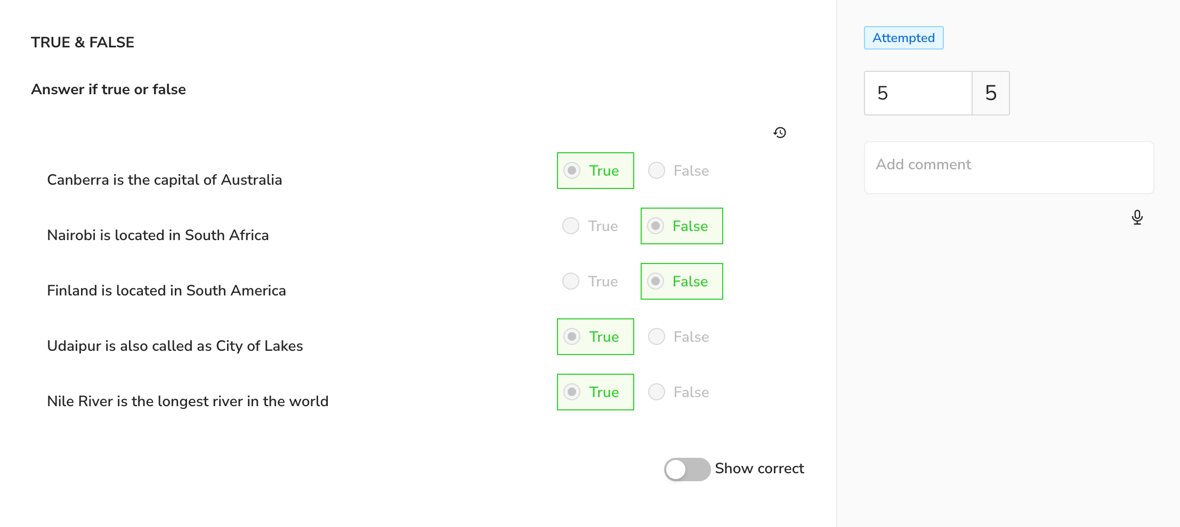Select False for Canberra capital statement
Screen dimensions: 1180x527
coord(679,171)
